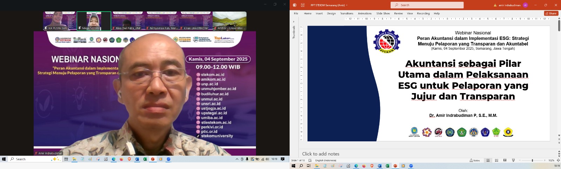The width and height of the screenshot is (561, 169).
Task: Click the fit slide to window icon
Action: [557, 160]
